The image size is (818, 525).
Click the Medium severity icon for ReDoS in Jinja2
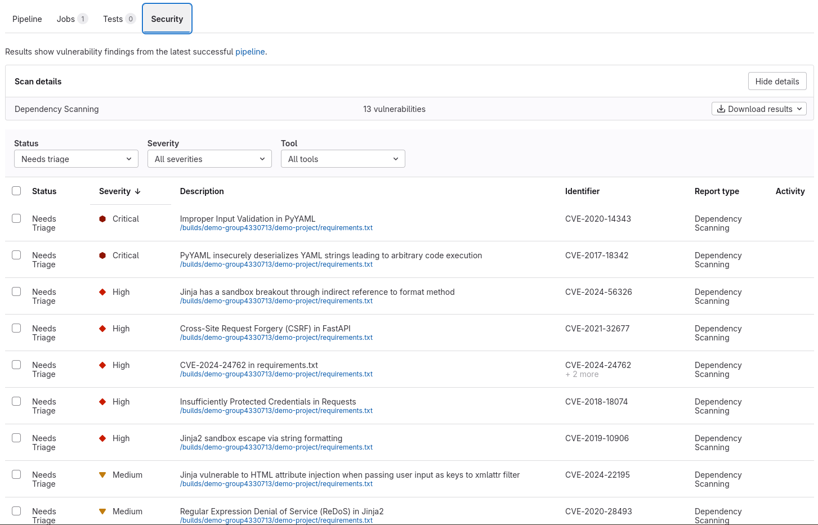click(x=102, y=511)
